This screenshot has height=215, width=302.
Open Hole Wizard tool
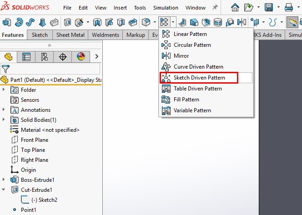coord(79,22)
